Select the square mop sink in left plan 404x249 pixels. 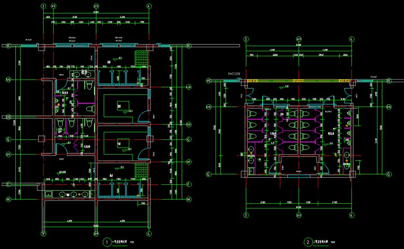48,194
